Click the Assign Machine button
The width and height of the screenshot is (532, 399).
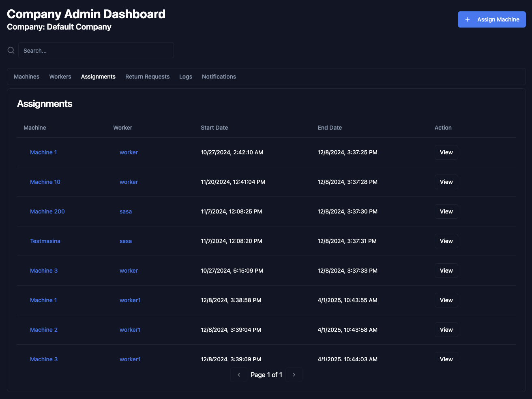click(491, 19)
